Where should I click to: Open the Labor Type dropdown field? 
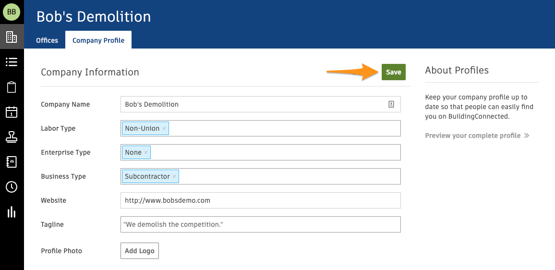[x=283, y=128]
